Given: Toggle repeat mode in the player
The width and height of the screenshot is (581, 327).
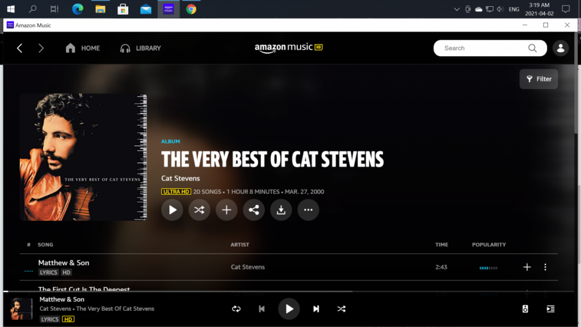Looking at the screenshot, I should point(237,309).
